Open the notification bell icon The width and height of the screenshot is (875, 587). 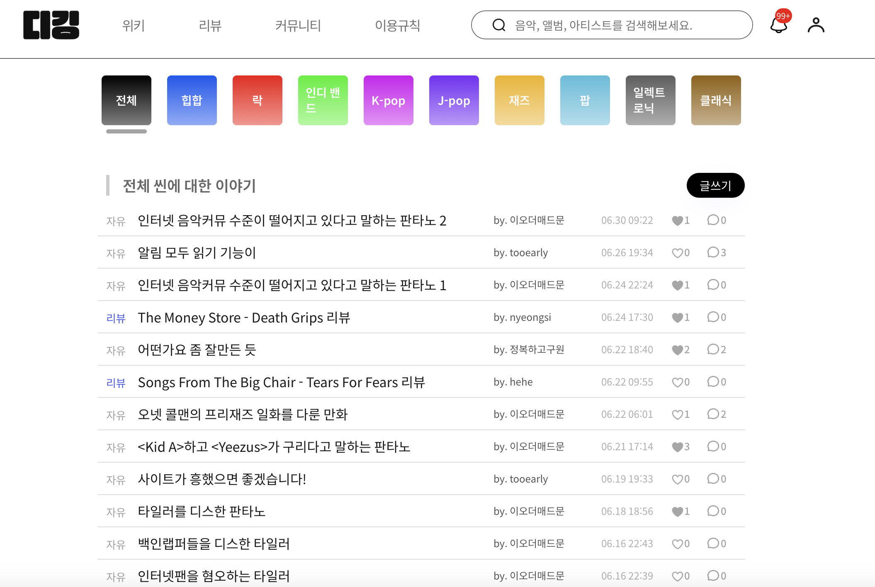(x=779, y=25)
